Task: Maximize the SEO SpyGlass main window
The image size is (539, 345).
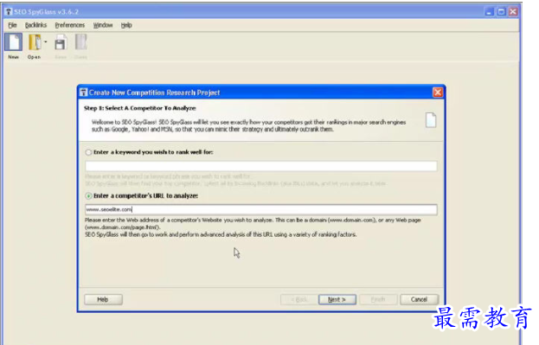Action: 501,12
